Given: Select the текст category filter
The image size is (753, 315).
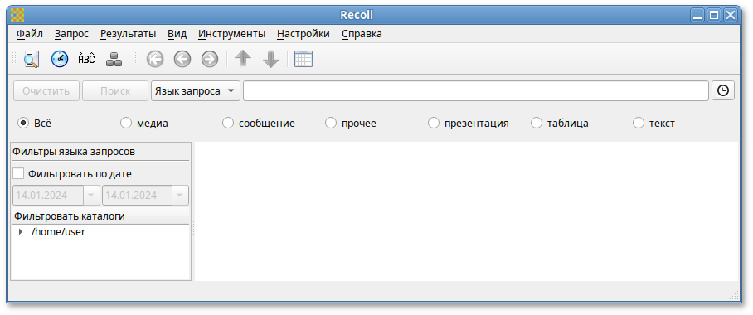Looking at the screenshot, I should point(639,124).
